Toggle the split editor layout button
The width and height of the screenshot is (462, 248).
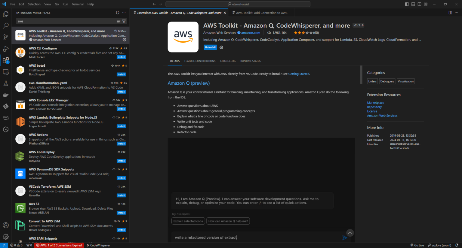(x=450, y=13)
